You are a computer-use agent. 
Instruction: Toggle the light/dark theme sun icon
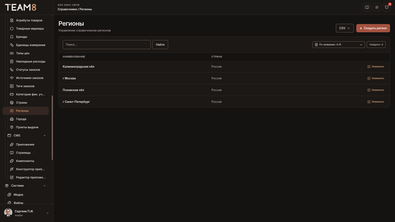[x=377, y=7]
